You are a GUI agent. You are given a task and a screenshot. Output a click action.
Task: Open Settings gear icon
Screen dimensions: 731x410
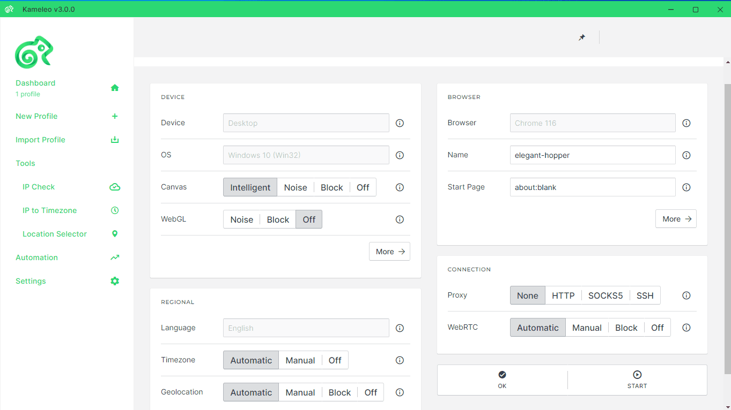[115, 281]
